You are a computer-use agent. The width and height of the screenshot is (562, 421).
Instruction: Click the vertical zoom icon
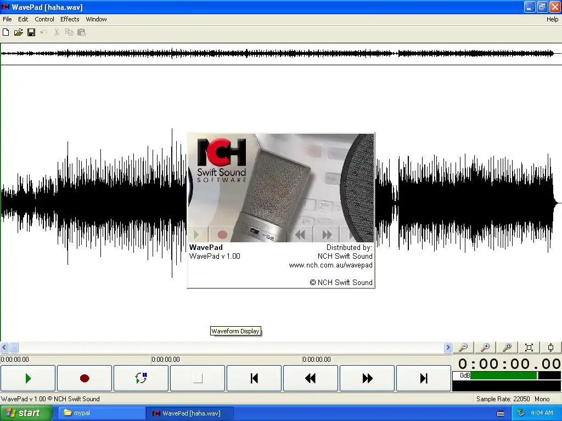point(551,347)
